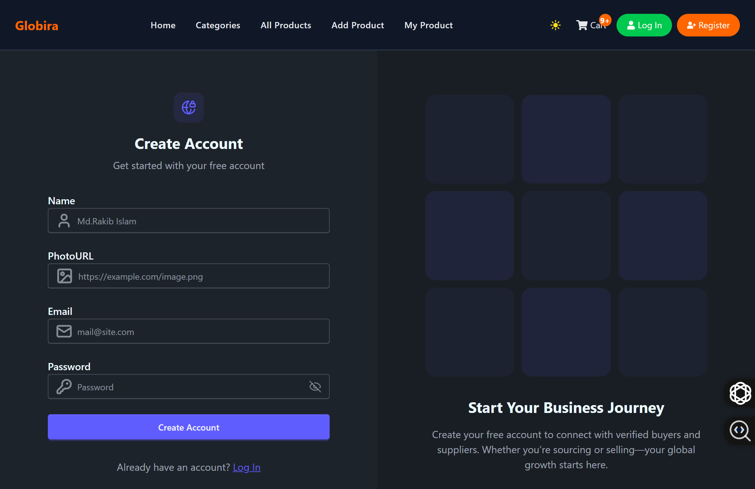Viewport: 755px width, 489px height.
Task: Open the My Product nav item
Action: pos(428,25)
